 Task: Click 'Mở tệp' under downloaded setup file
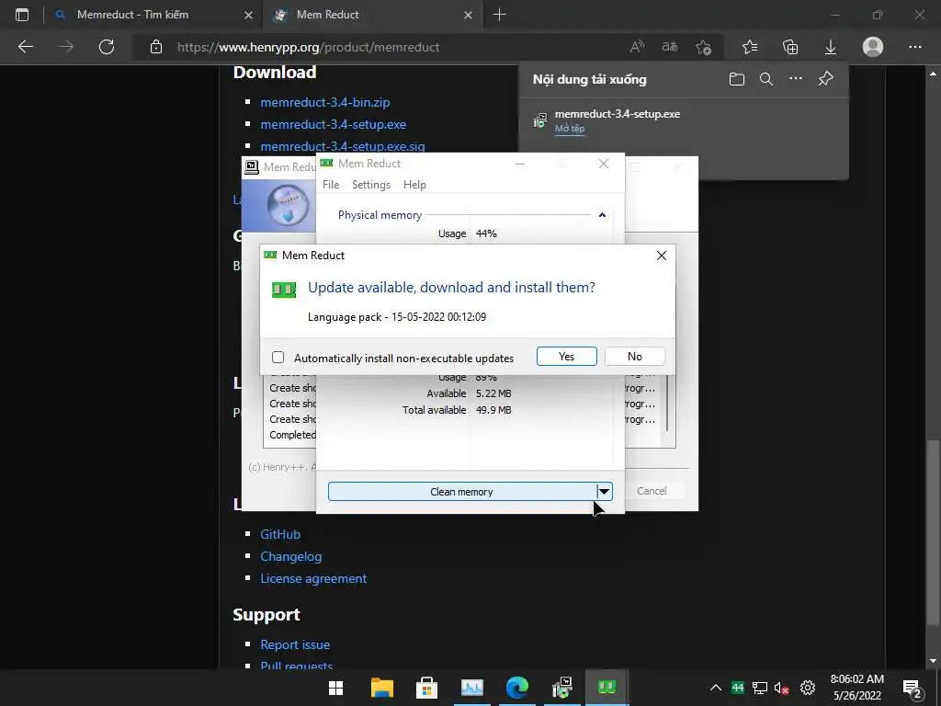570,129
